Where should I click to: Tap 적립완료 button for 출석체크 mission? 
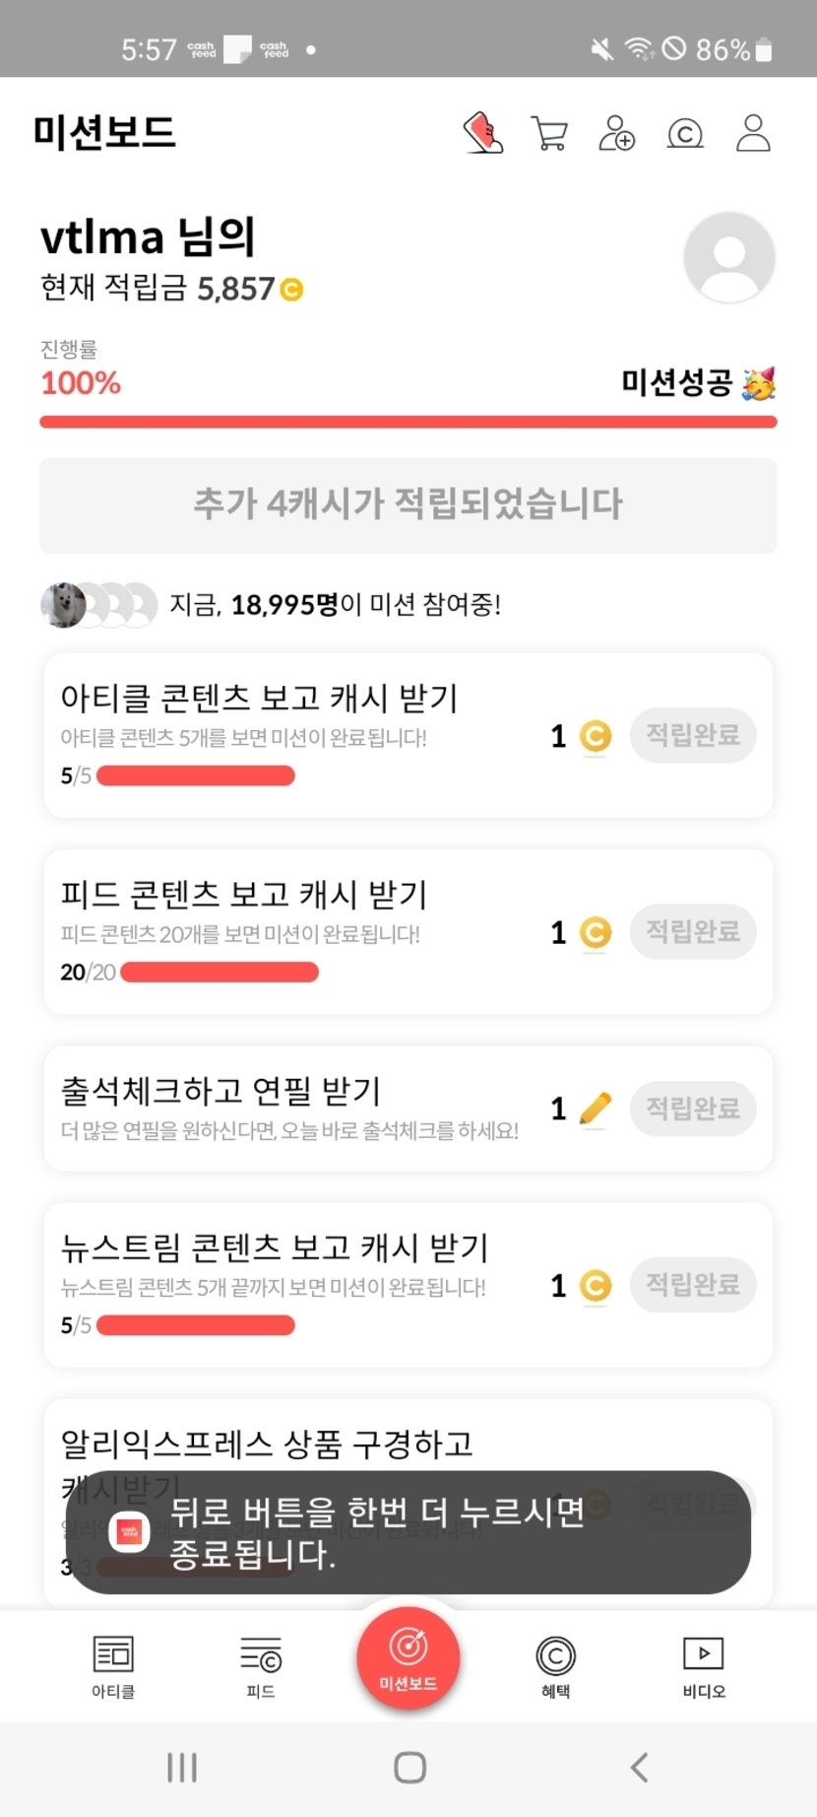point(693,1109)
